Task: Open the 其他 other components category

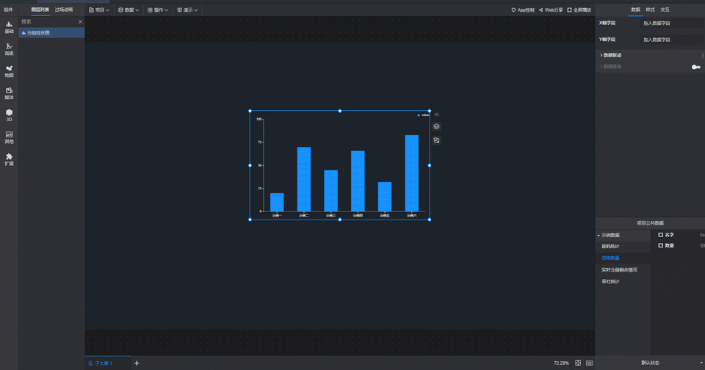Action: (9, 137)
